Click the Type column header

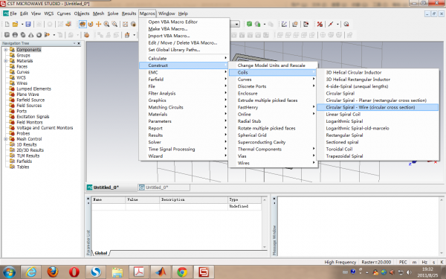245,199
